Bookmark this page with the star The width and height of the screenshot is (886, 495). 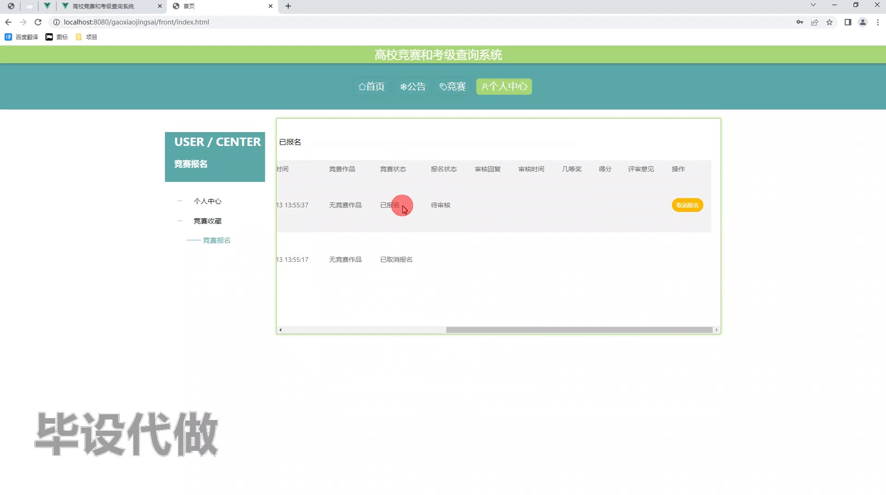829,22
